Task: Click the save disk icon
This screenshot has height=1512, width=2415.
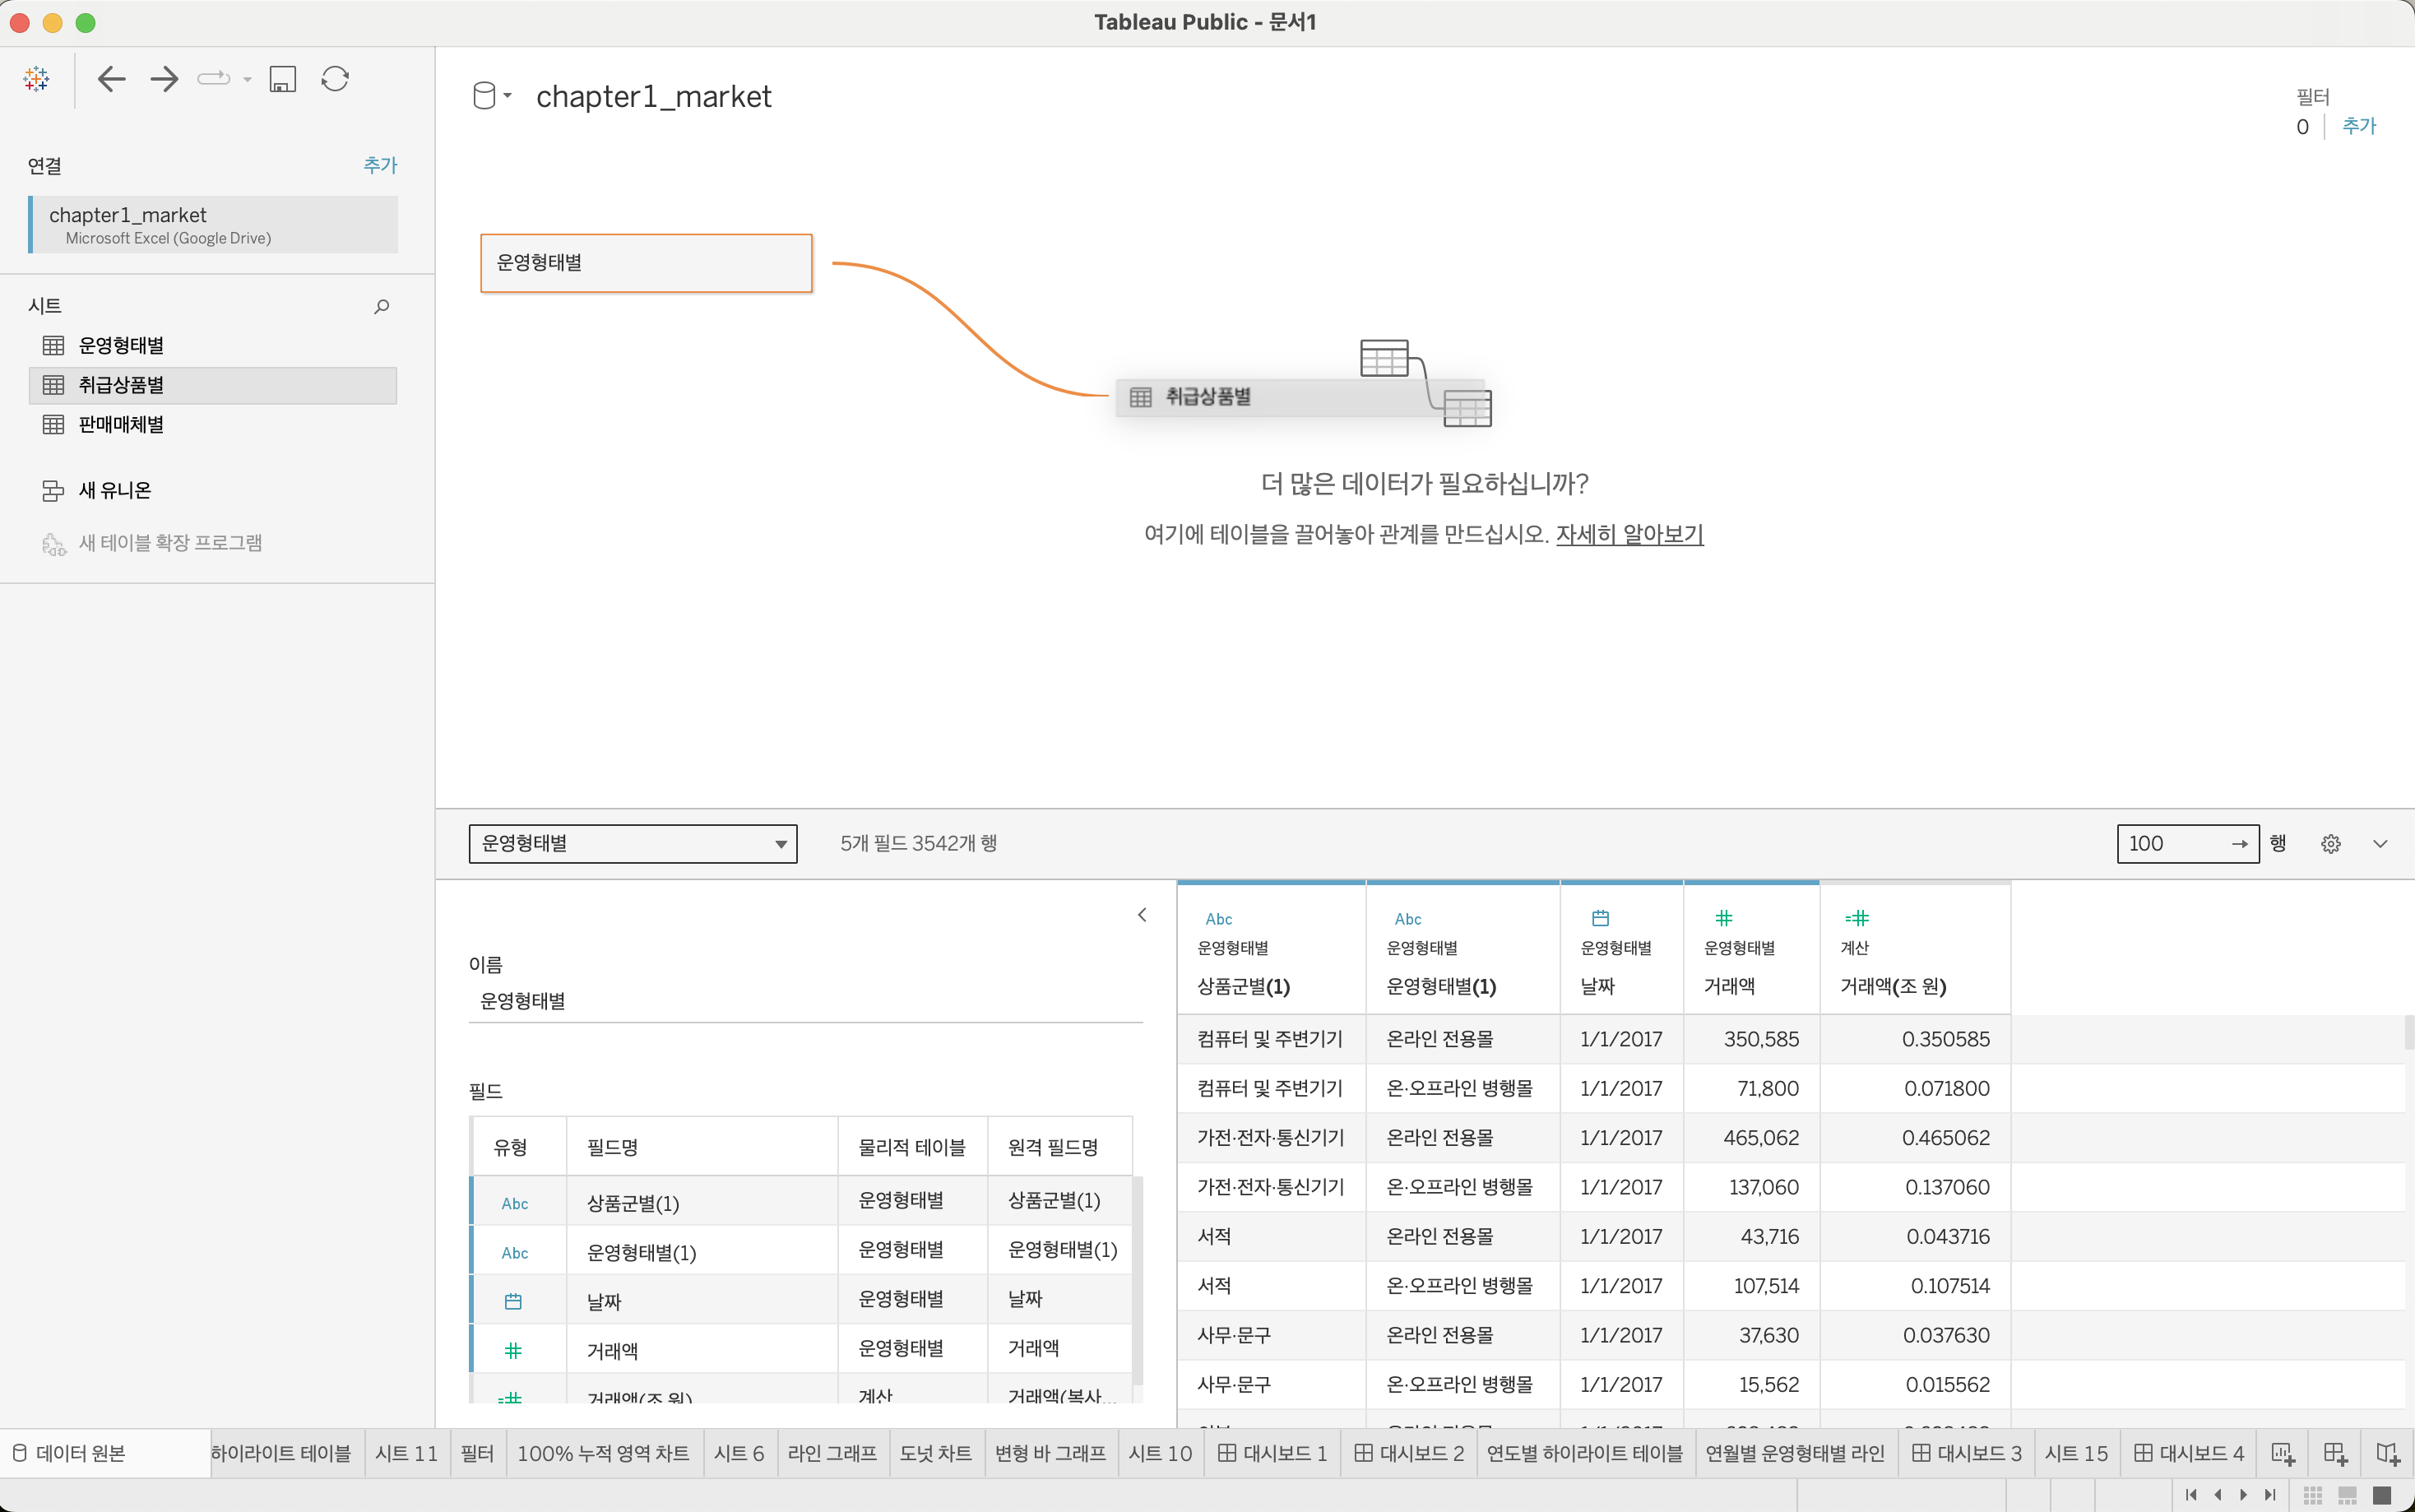Action: [283, 79]
